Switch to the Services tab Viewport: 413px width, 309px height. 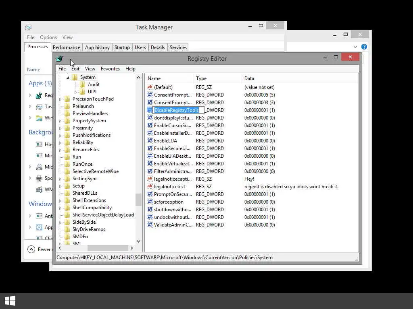point(178,47)
